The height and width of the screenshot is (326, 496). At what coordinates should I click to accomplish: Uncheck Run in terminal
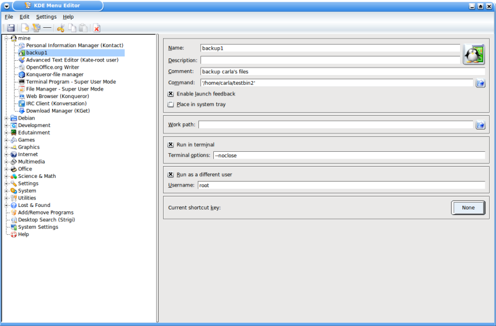point(171,144)
